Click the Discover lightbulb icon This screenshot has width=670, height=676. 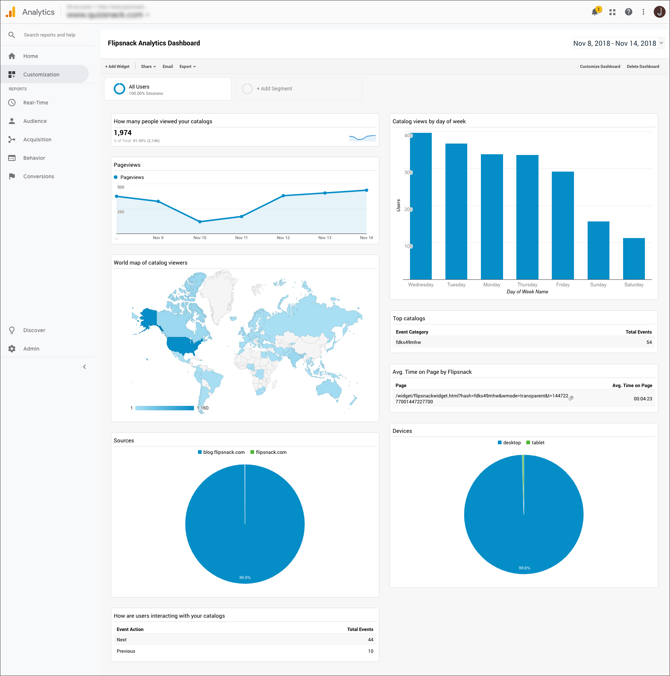[x=12, y=330]
